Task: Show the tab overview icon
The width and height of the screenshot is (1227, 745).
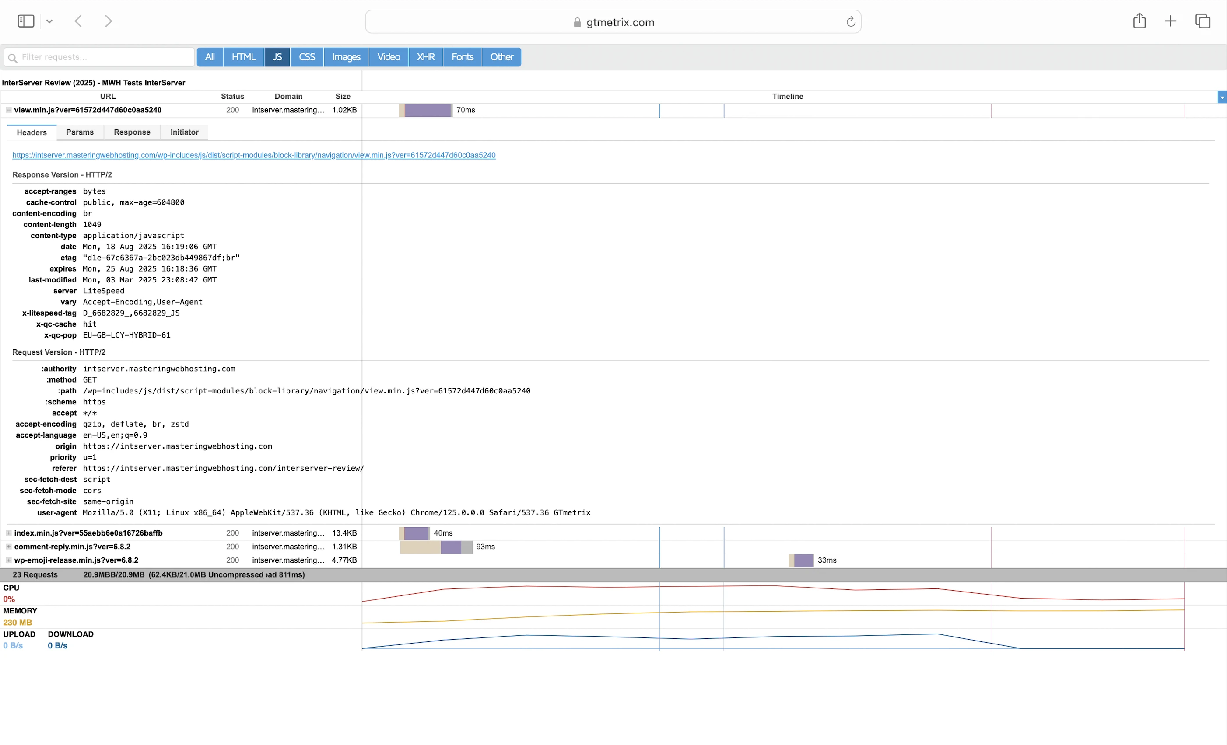Action: (1202, 21)
